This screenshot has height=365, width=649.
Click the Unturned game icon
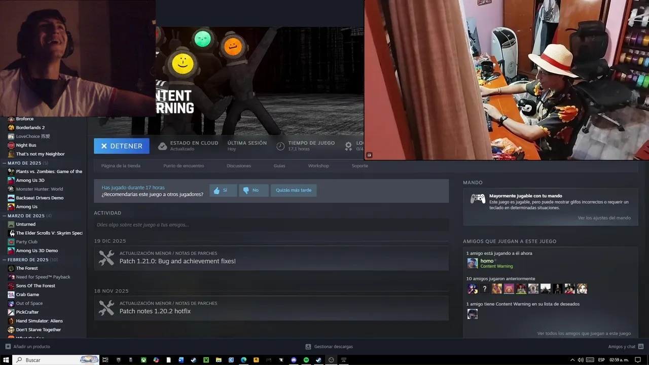pos(11,224)
